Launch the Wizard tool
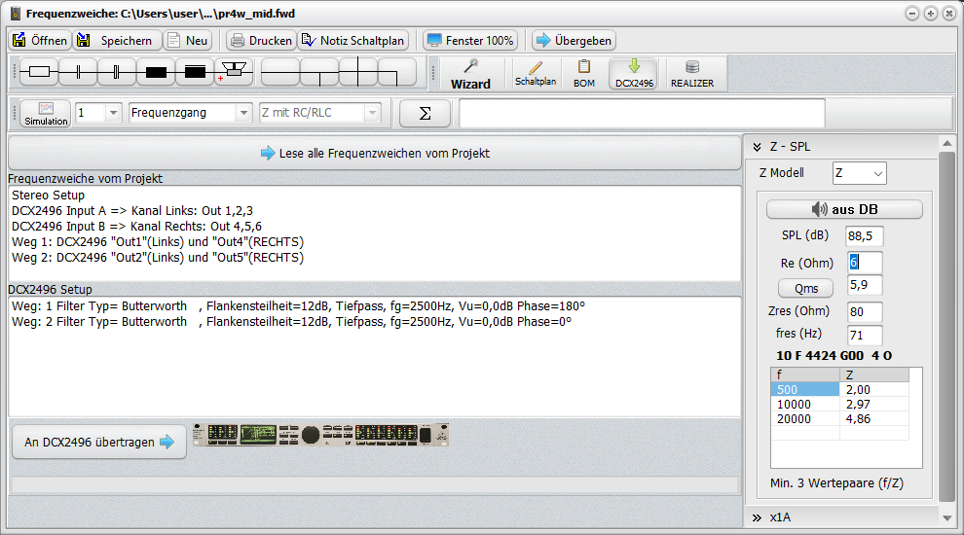This screenshot has height=535, width=964. pyautogui.click(x=470, y=74)
